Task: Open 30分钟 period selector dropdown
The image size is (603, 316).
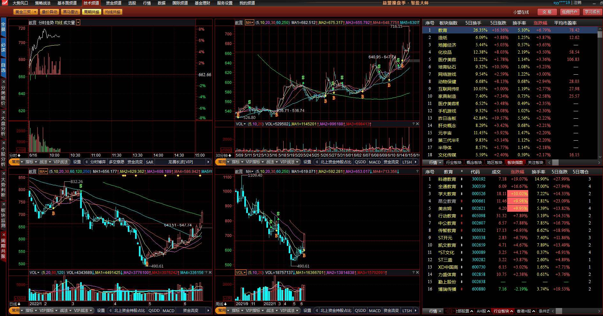Action: tap(223, 155)
